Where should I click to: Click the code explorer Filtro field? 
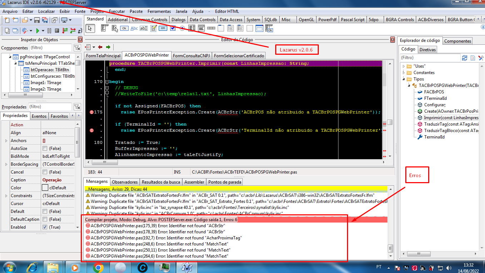[430, 58]
